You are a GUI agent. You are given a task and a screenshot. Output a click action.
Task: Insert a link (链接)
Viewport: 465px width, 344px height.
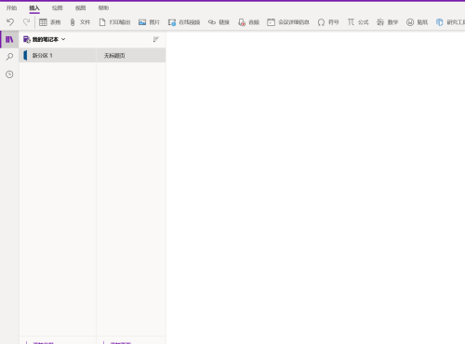(x=219, y=22)
